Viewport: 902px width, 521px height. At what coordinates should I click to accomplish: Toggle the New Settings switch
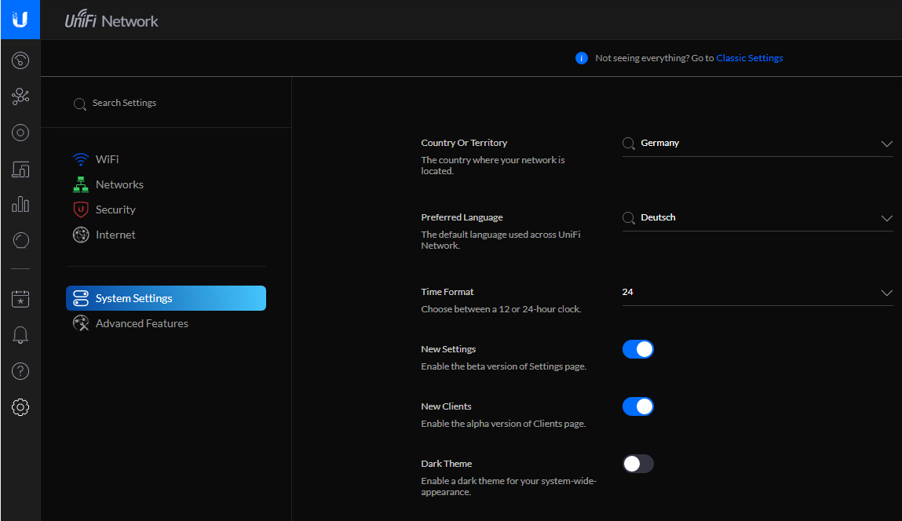pos(638,349)
